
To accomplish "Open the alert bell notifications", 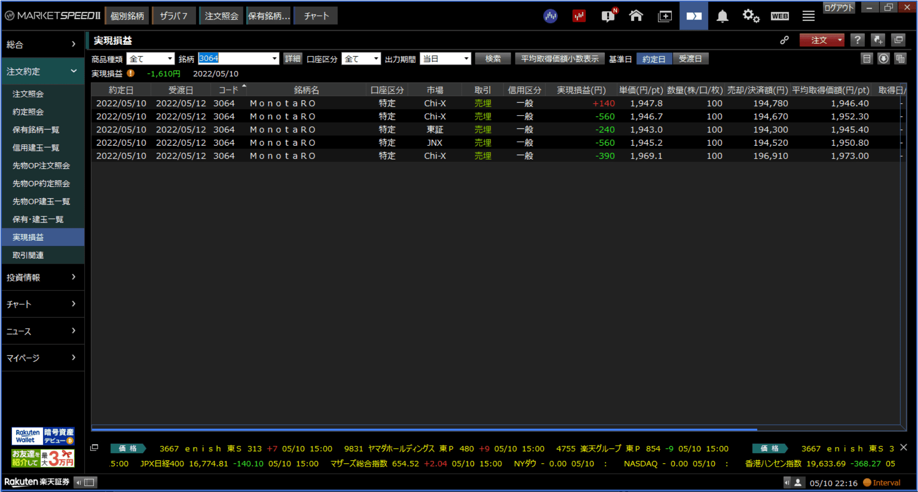I will pos(722,16).
